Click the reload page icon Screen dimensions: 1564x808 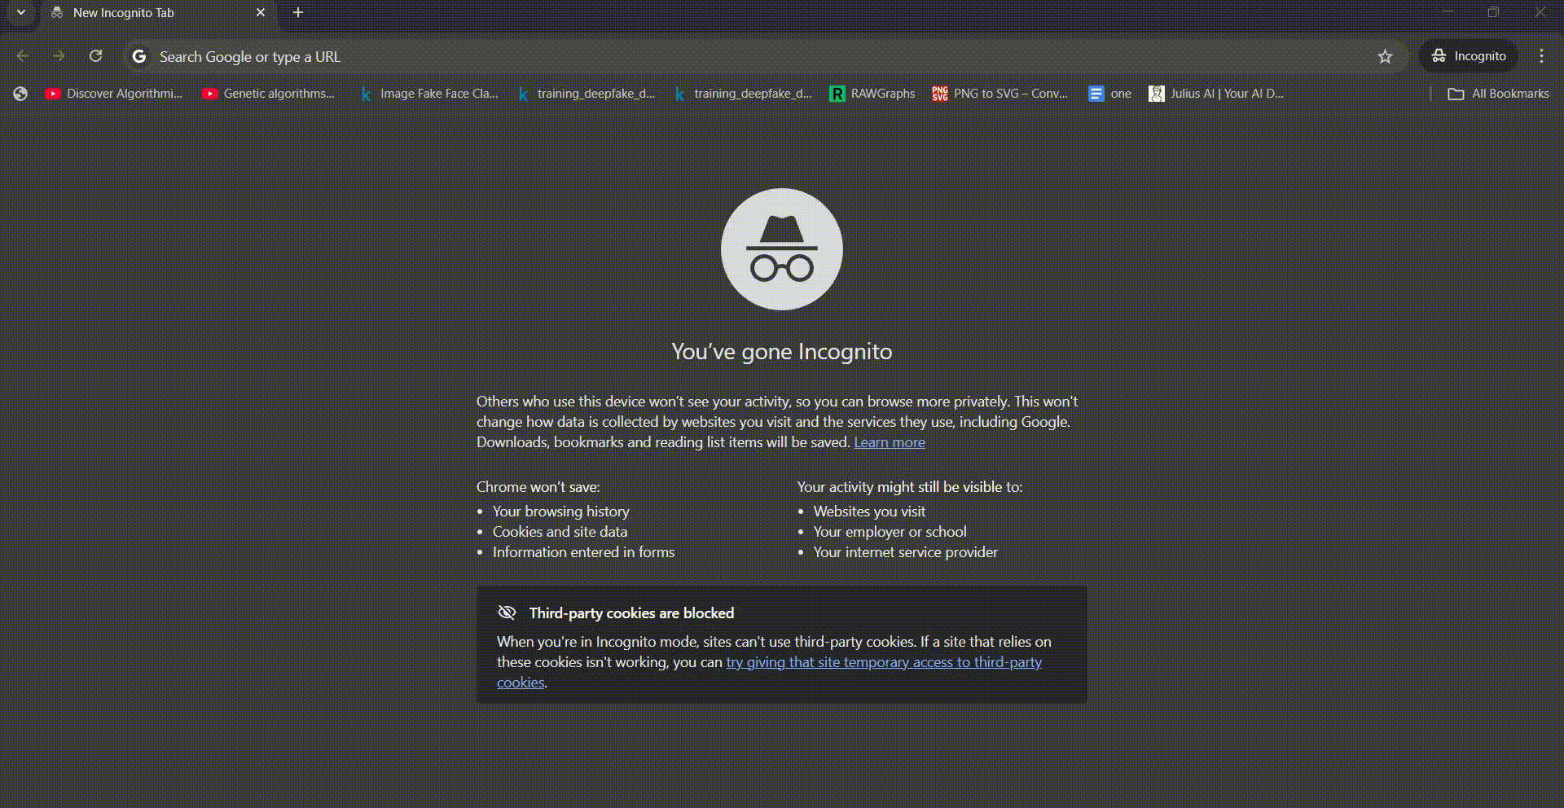(x=95, y=56)
